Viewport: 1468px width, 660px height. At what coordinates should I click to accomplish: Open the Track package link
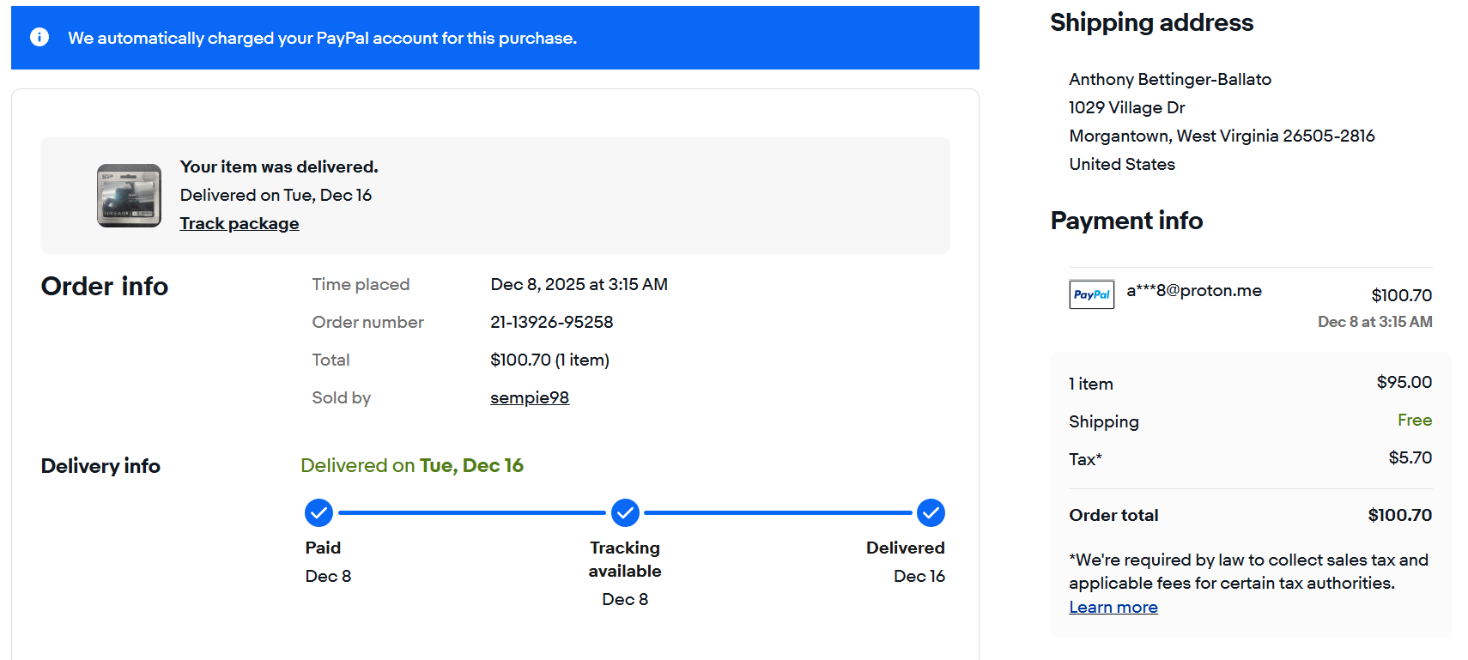pyautogui.click(x=240, y=224)
